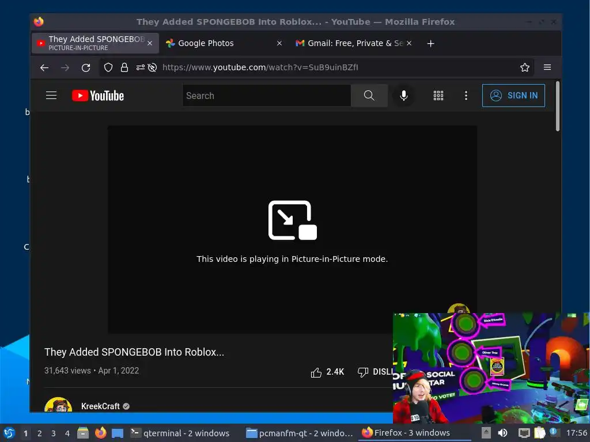Click the 17:56 taskbar clock

[x=576, y=433]
